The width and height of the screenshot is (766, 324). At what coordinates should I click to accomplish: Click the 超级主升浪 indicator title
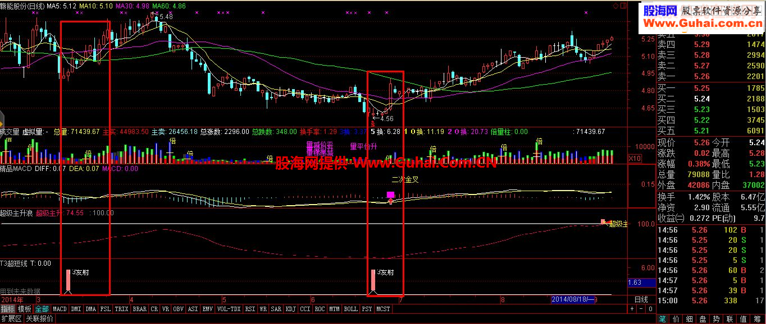pos(16,212)
